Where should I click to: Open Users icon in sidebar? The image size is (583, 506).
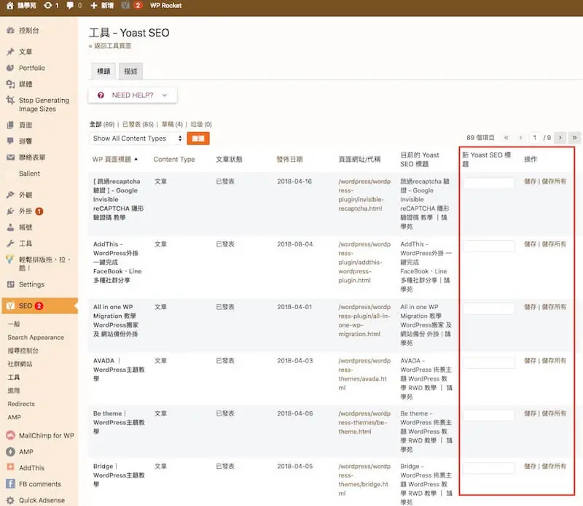pyautogui.click(x=10, y=227)
